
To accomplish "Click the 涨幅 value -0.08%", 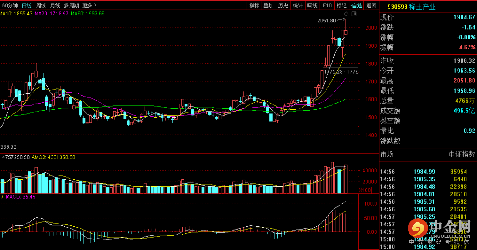I will pyautogui.click(x=466, y=37).
